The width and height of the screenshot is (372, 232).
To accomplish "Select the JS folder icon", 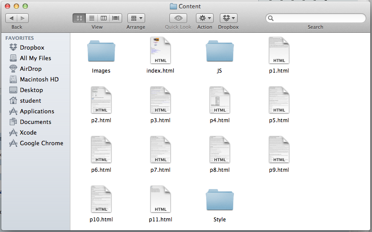I will point(219,51).
